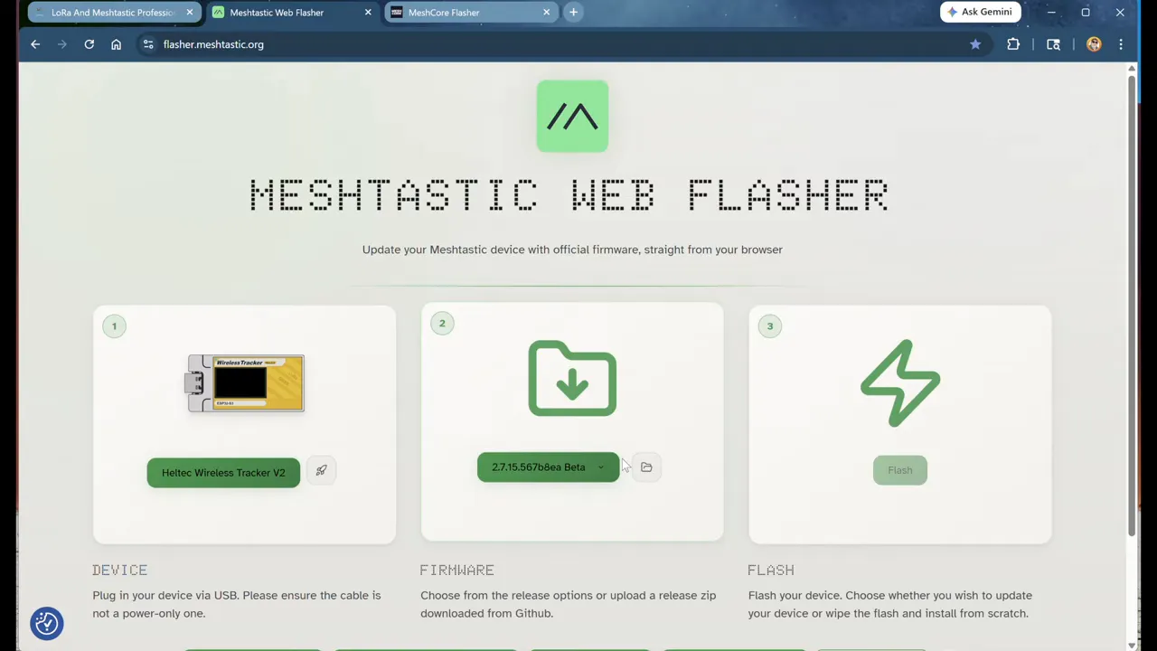View site information icon in address bar
The width and height of the screenshot is (1157, 651).
point(148,44)
